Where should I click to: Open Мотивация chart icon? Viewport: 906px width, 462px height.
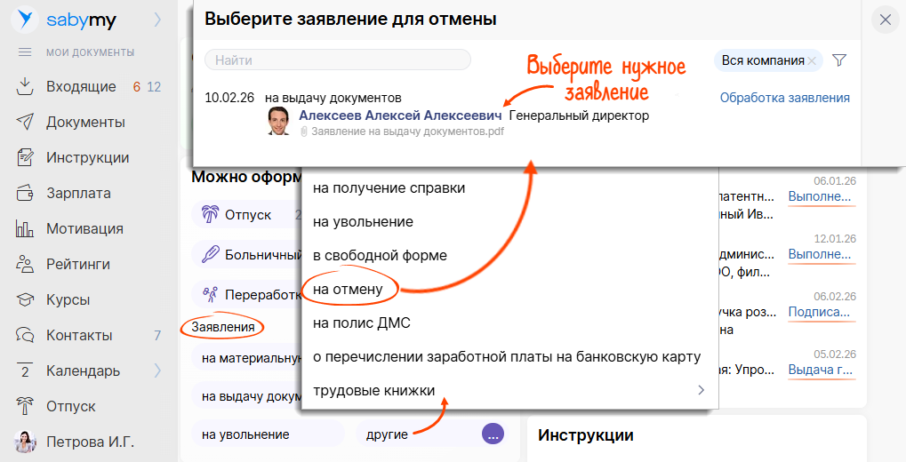tap(25, 228)
